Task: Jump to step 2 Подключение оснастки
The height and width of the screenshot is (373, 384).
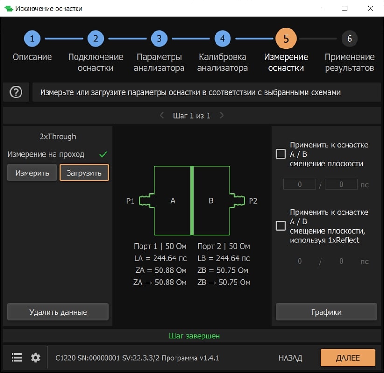Action: [95, 39]
